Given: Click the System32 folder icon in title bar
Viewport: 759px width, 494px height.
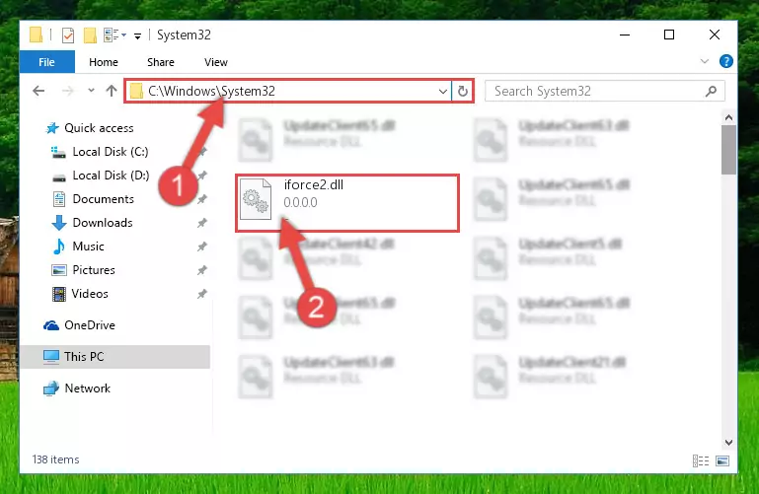Looking at the screenshot, I should [36, 35].
